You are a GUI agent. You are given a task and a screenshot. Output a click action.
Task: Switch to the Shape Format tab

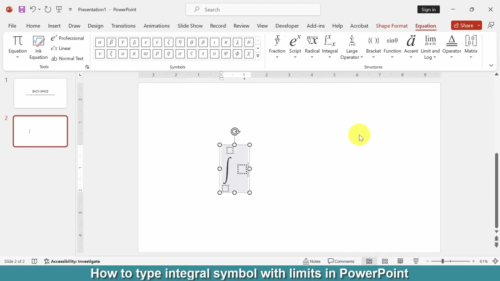392,26
